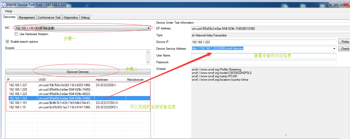Click UUID cell starting urn:uuid:6c91b503

pyautogui.click(x=66, y=107)
